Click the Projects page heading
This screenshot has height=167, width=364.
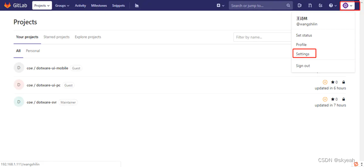[25, 22]
